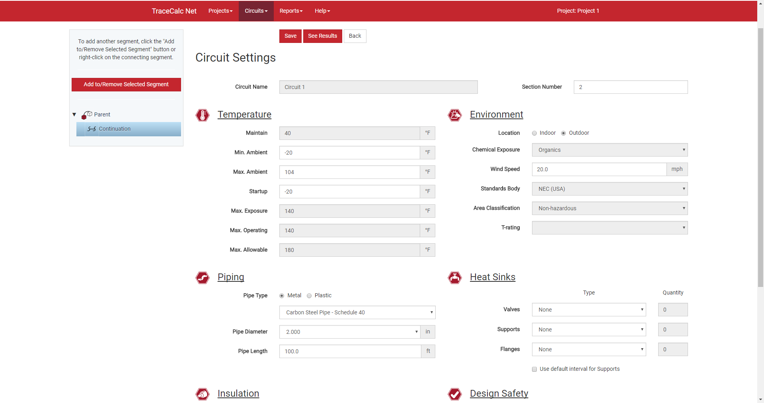Click the Temperature thermometer icon
The image size is (764, 403).
[203, 115]
